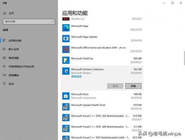Click the 998 KB size of Microsoft Store
The image size is (185, 140).
point(138,94)
